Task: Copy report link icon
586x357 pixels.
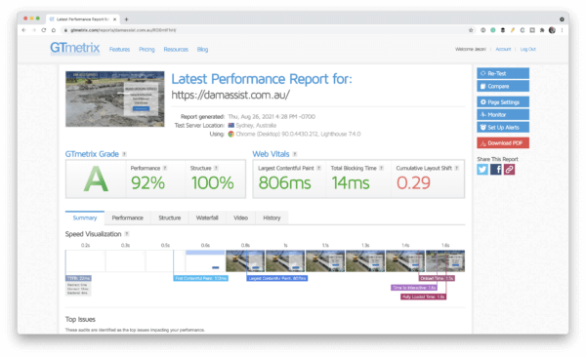Action: 510,170
